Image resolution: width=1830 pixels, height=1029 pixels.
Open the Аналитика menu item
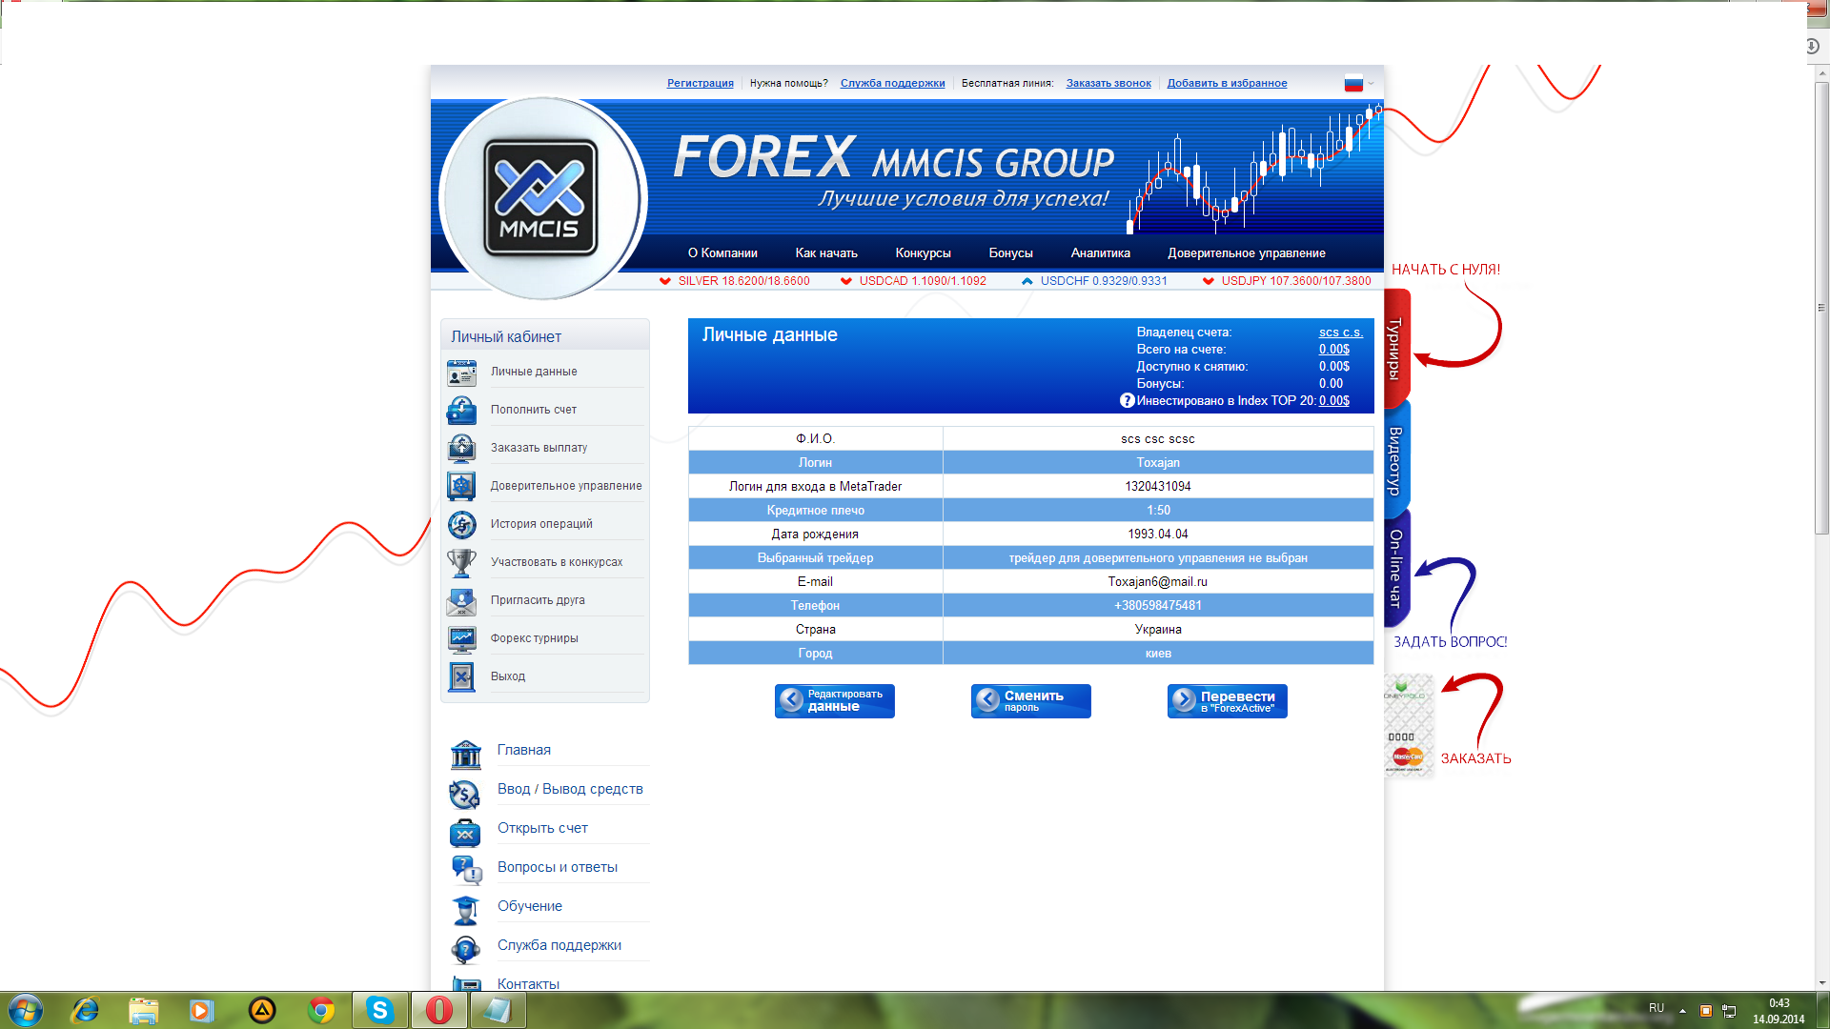click(1100, 253)
